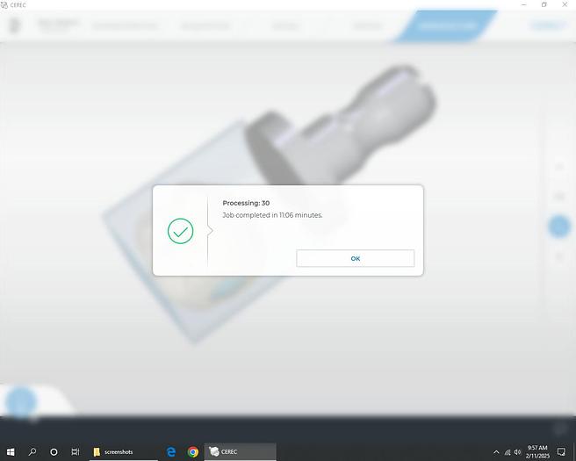The height and width of the screenshot is (461, 576).
Task: Show hidden system tray icons
Action: pos(496,452)
